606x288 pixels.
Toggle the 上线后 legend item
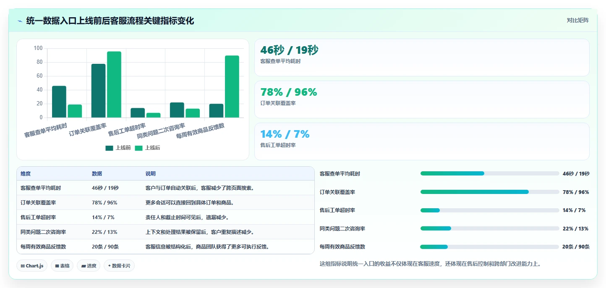pyautogui.click(x=147, y=148)
